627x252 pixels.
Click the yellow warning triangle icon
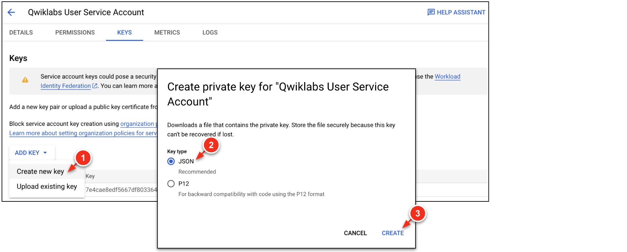point(25,80)
